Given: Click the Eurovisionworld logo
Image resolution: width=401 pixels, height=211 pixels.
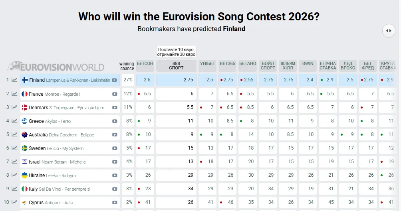Looking at the screenshot, I should point(56,67).
